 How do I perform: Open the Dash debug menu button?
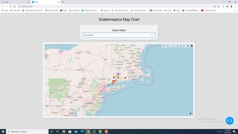pos(229,121)
